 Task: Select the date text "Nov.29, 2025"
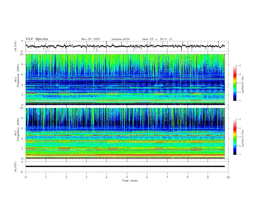(x=91, y=39)
